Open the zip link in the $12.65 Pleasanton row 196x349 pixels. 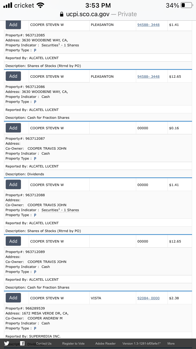[x=148, y=76]
